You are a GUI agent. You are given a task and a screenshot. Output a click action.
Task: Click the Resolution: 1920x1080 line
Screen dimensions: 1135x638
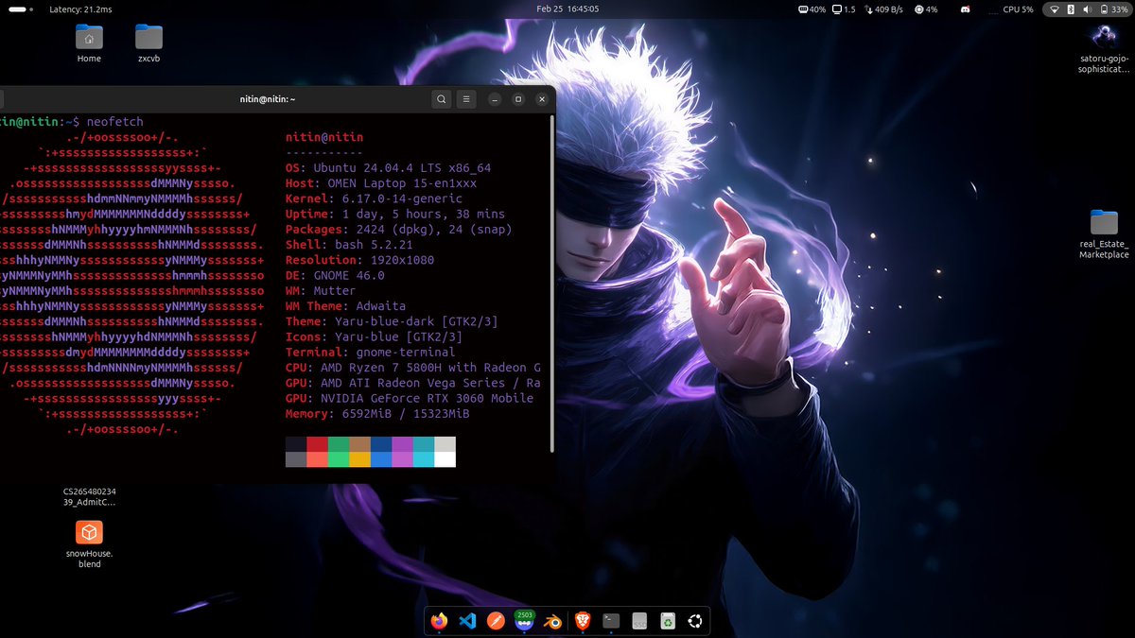359,260
